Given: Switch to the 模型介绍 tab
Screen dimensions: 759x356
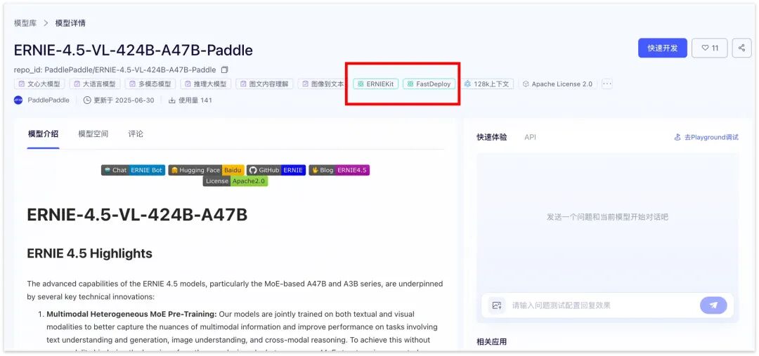Looking at the screenshot, I should coord(43,134).
